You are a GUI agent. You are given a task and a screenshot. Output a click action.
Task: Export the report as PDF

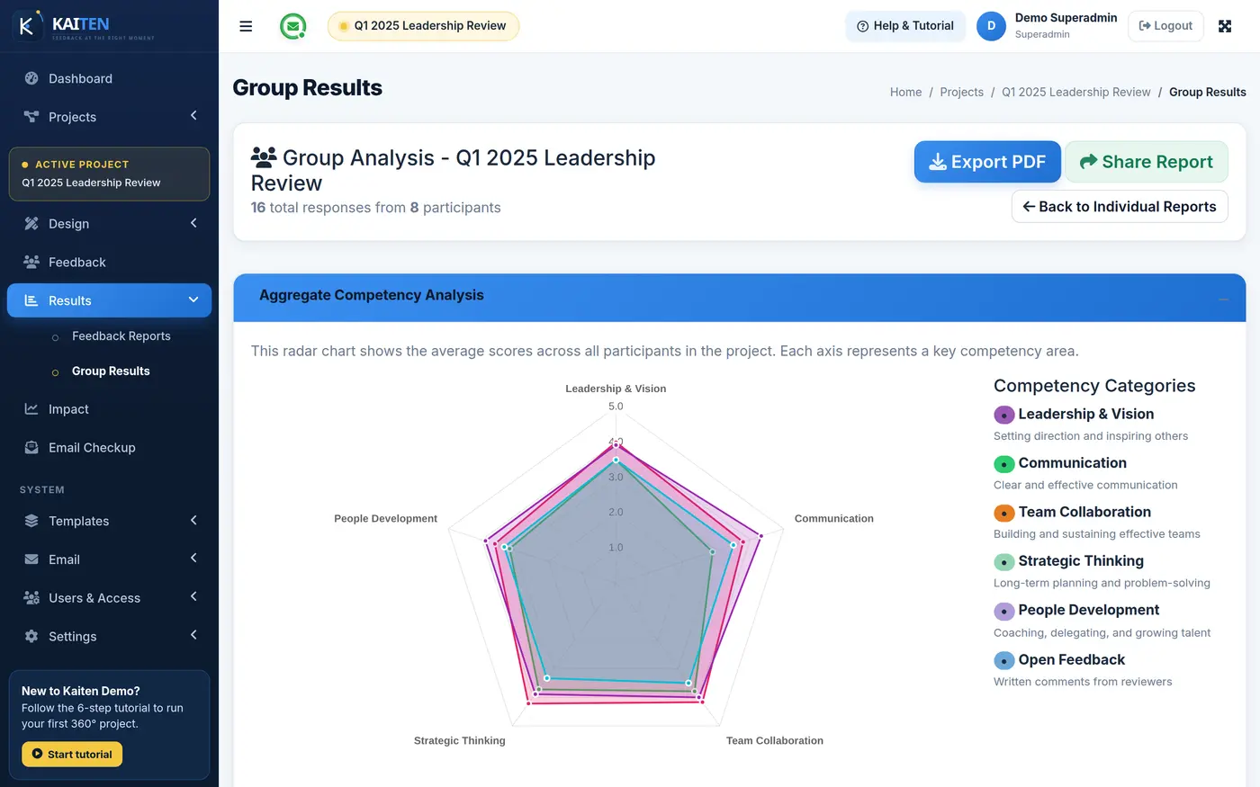[x=988, y=162]
